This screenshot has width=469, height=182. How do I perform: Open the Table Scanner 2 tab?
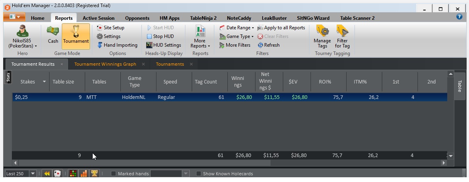click(x=357, y=18)
